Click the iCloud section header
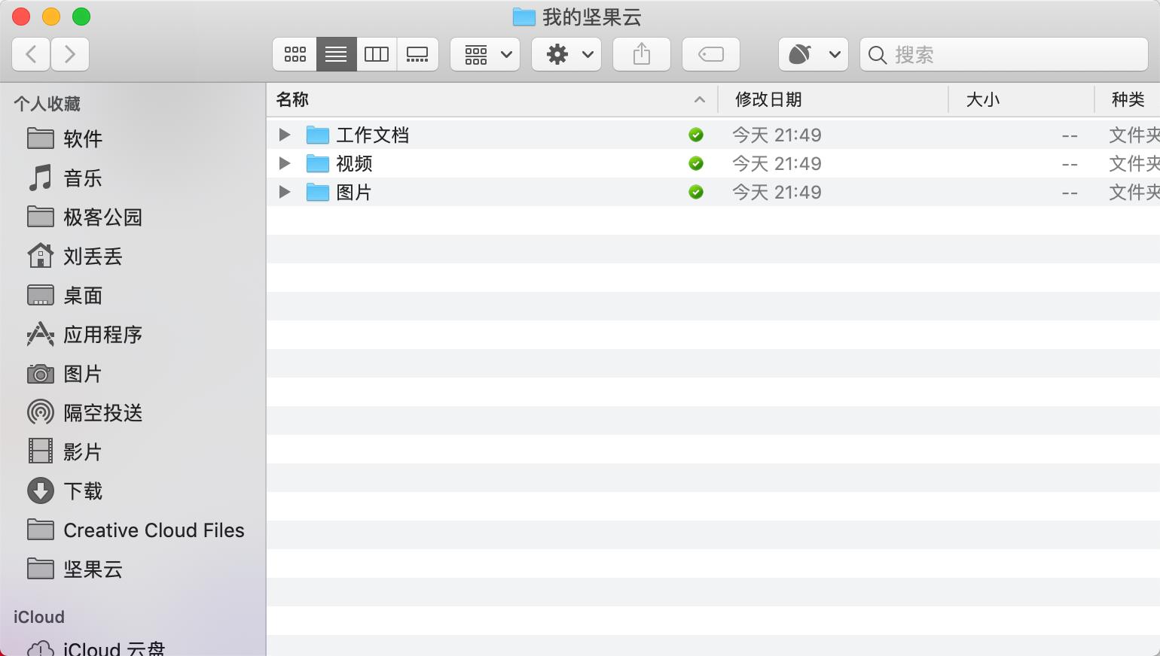The width and height of the screenshot is (1160, 656). [x=39, y=617]
